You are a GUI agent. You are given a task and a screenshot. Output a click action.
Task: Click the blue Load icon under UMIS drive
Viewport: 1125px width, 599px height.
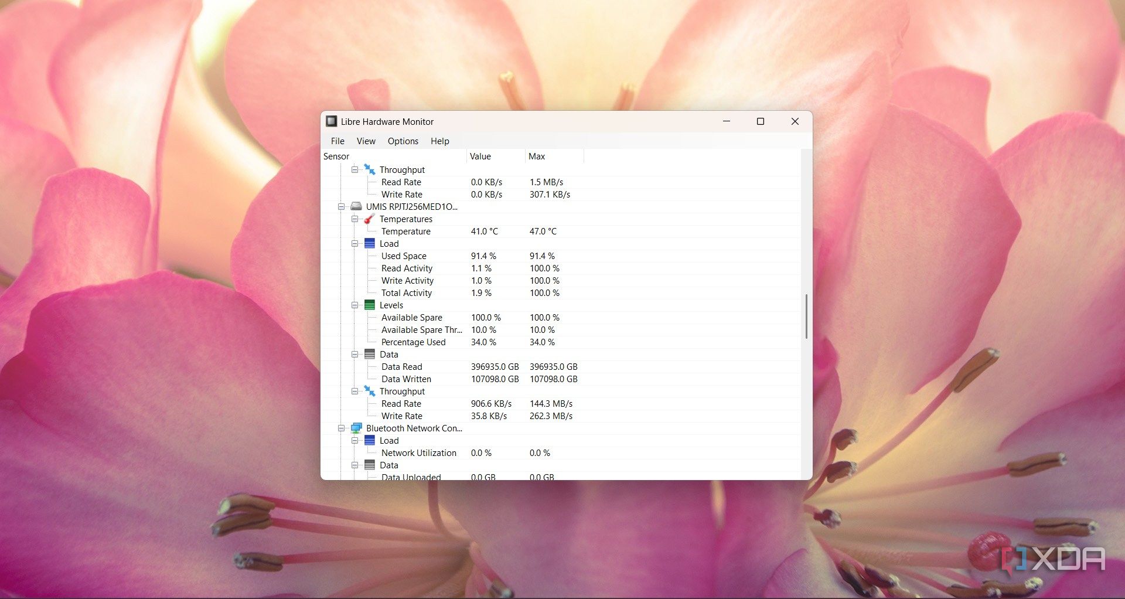tap(370, 243)
